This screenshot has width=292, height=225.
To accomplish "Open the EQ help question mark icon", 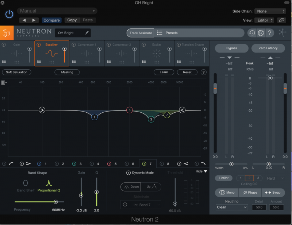I will [x=204, y=72].
